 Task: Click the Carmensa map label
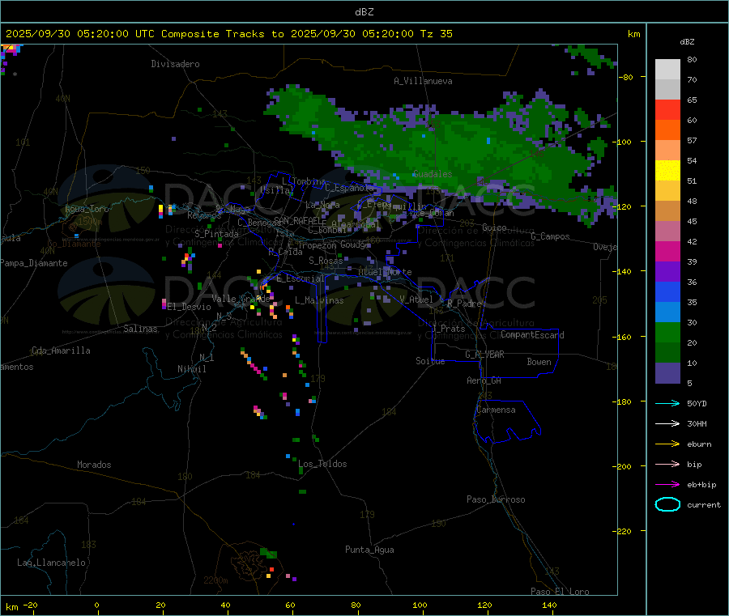pos(496,410)
